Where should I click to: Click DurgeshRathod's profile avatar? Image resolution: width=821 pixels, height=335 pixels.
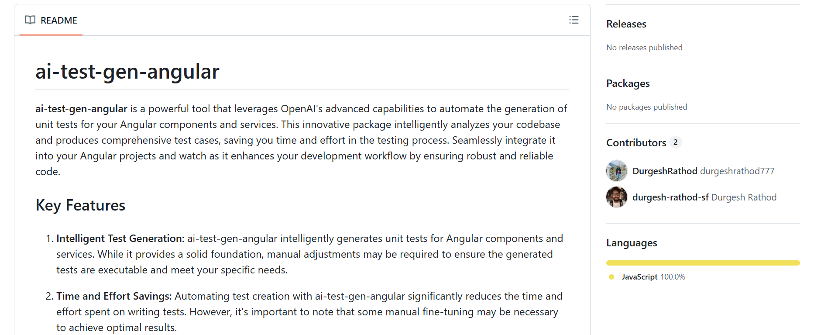tap(616, 171)
